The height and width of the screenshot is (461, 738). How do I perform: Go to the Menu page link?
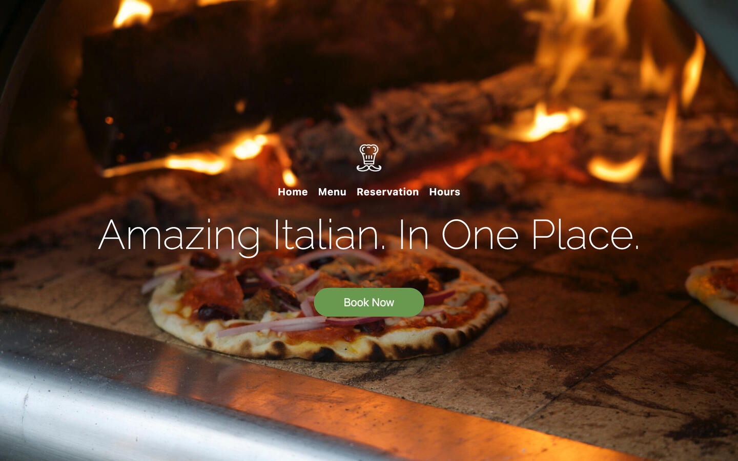[332, 192]
